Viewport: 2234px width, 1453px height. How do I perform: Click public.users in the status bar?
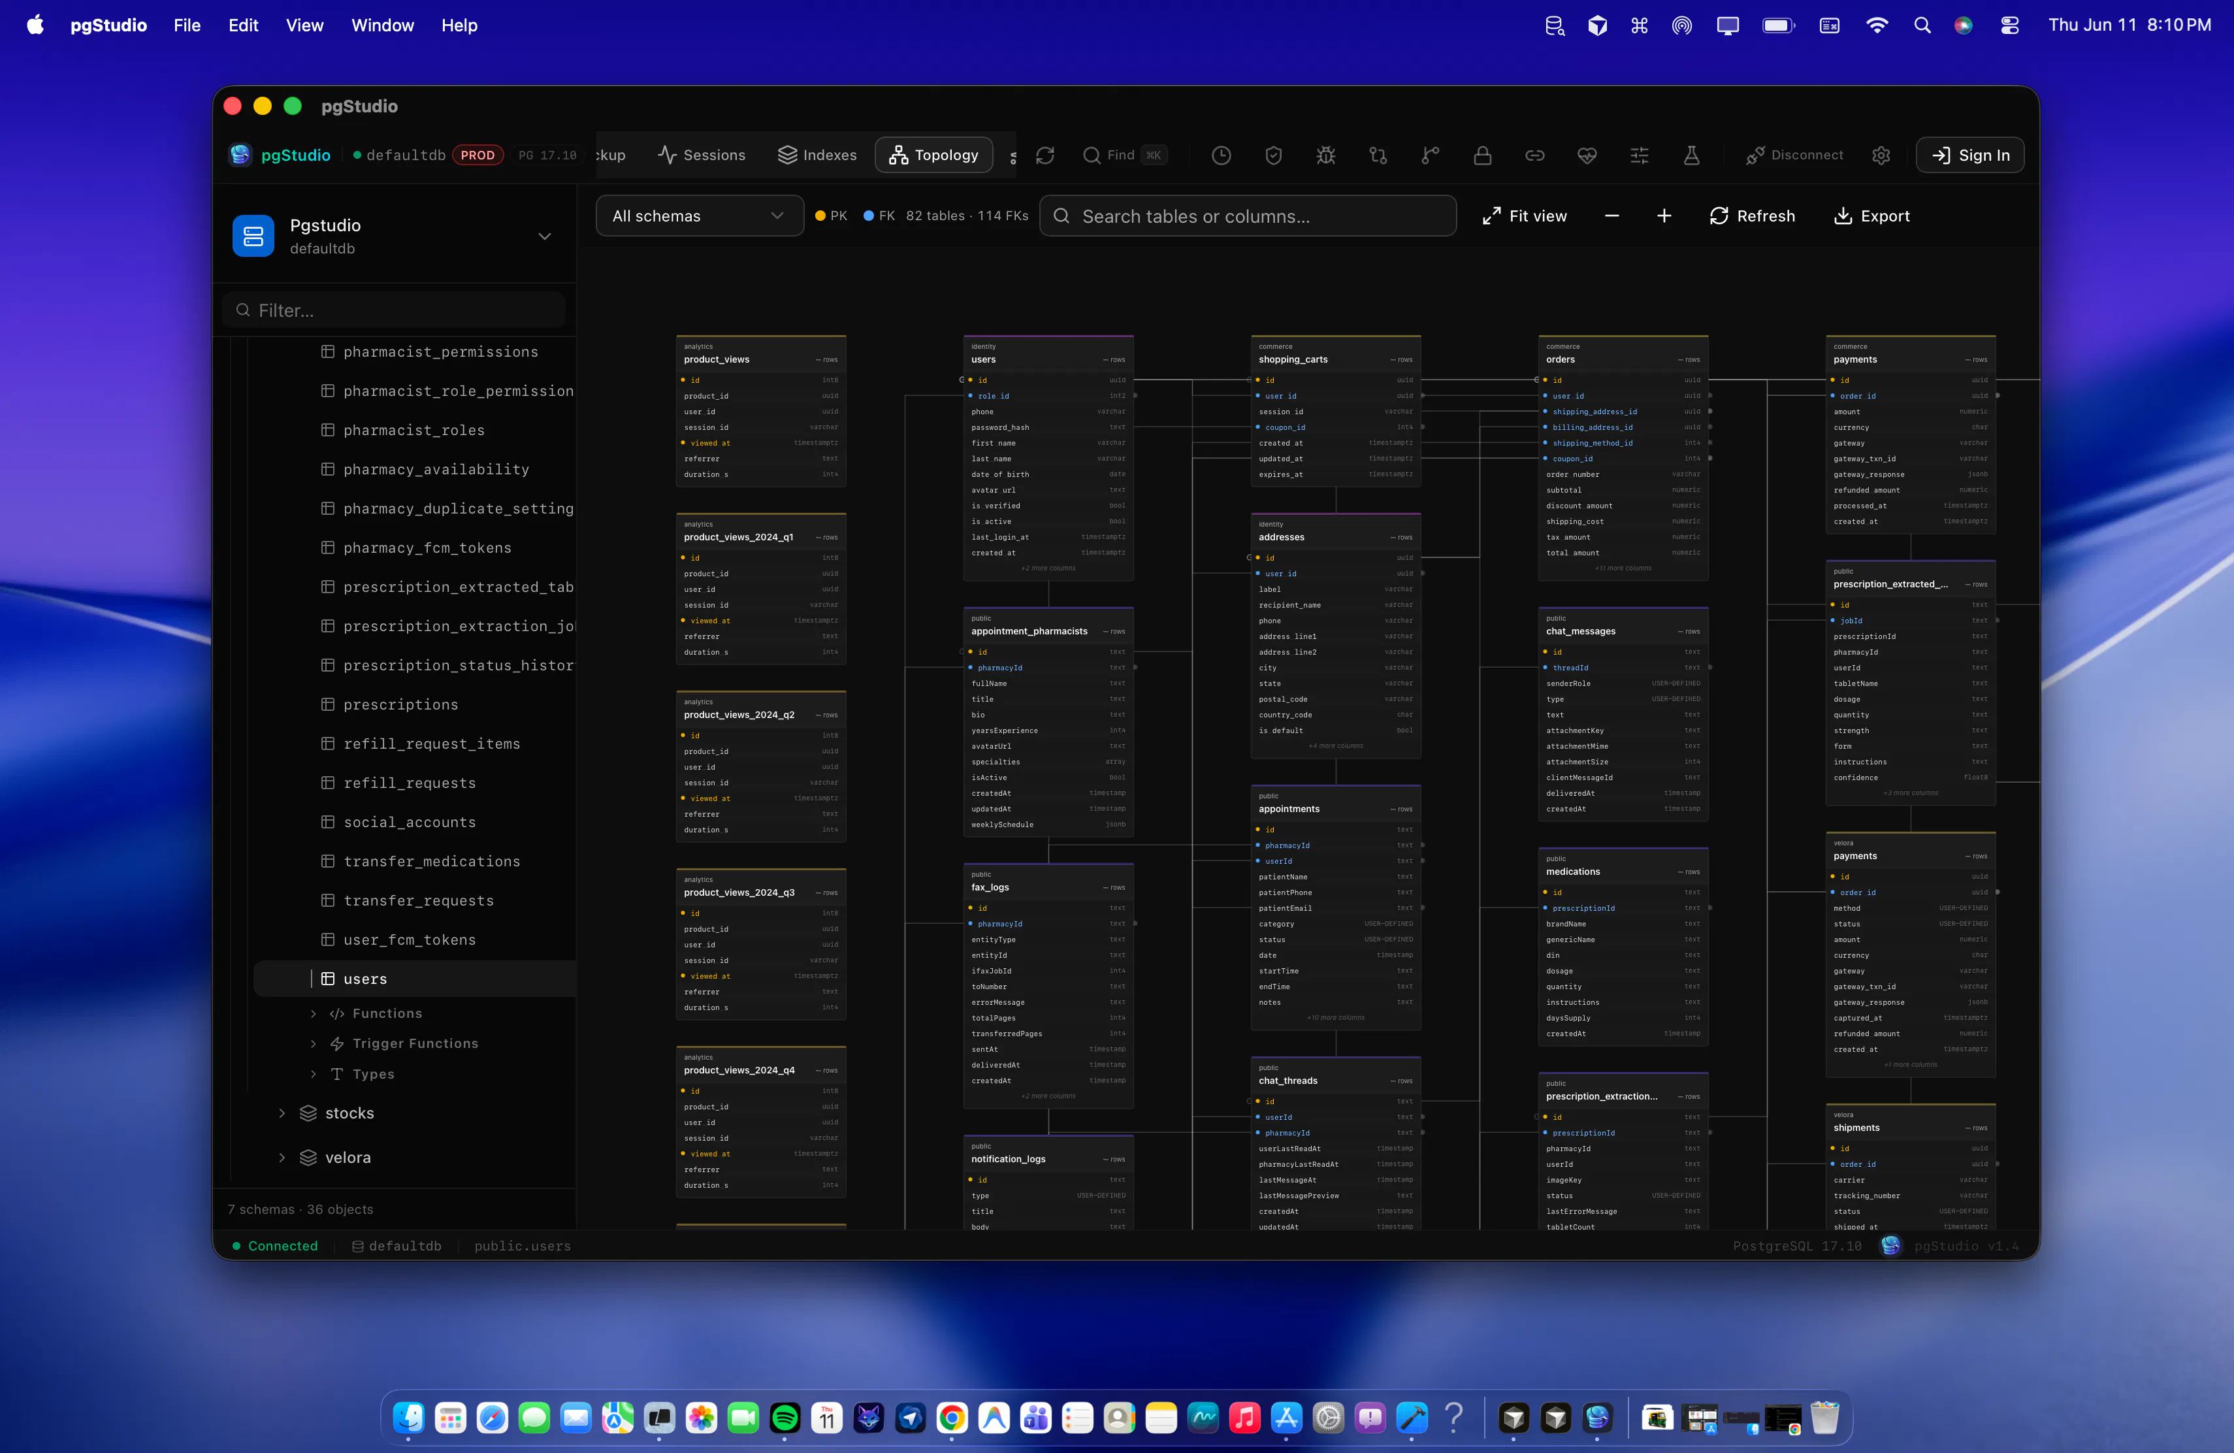pyautogui.click(x=522, y=1245)
